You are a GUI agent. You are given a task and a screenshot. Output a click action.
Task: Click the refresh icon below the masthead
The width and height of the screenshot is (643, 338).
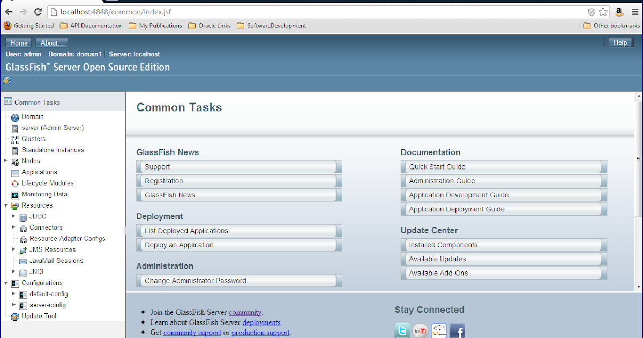(6, 80)
